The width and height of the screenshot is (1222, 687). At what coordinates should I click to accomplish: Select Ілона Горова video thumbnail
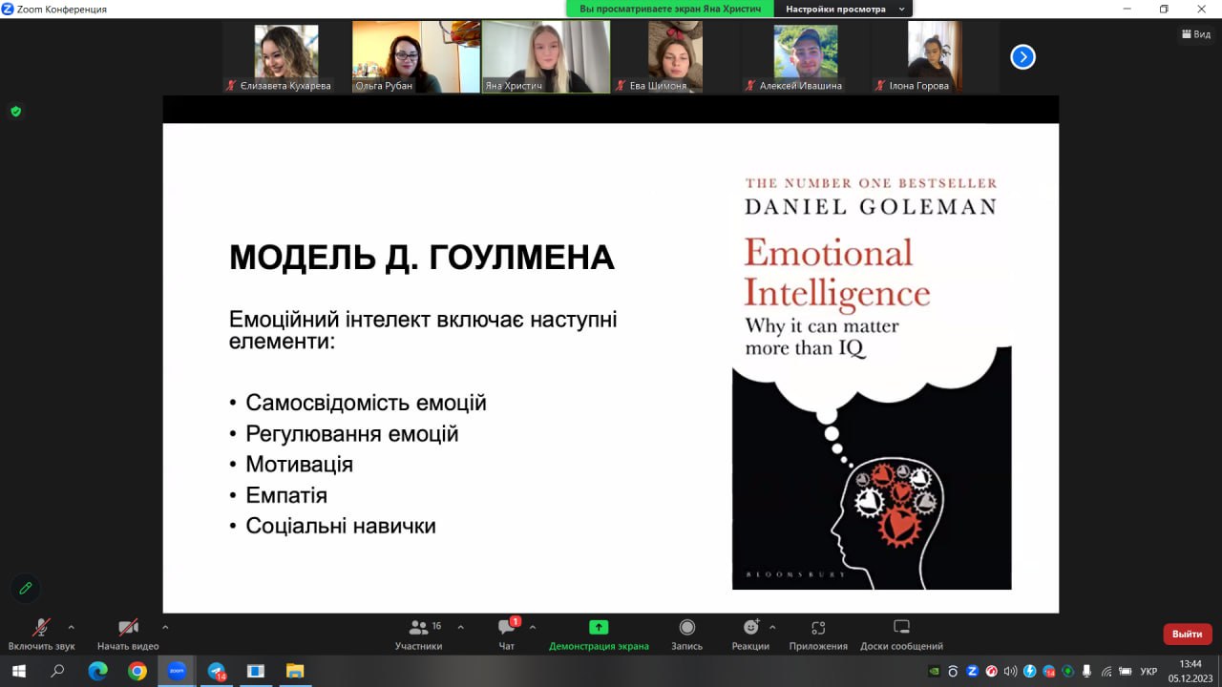[936, 57]
